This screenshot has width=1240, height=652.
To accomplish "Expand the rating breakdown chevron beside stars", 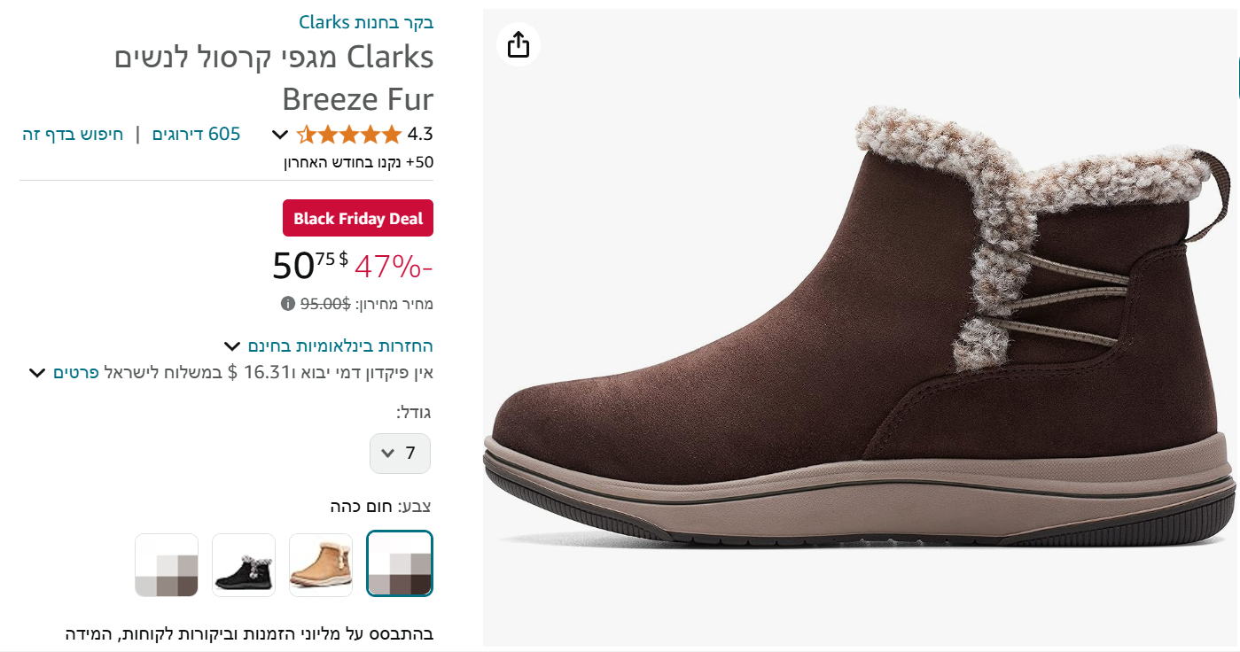I will coord(279,135).
